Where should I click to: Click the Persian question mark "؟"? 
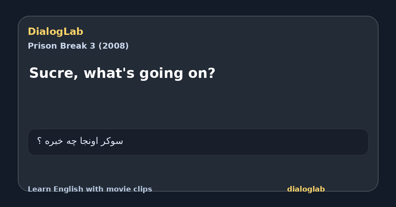pyautogui.click(x=39, y=141)
